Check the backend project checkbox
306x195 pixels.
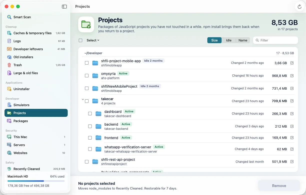point(90,126)
